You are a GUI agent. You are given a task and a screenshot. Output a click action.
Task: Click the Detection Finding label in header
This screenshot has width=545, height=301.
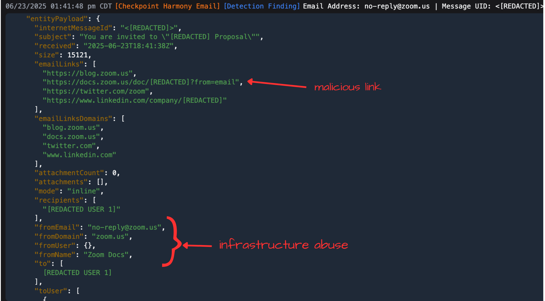tap(261, 6)
